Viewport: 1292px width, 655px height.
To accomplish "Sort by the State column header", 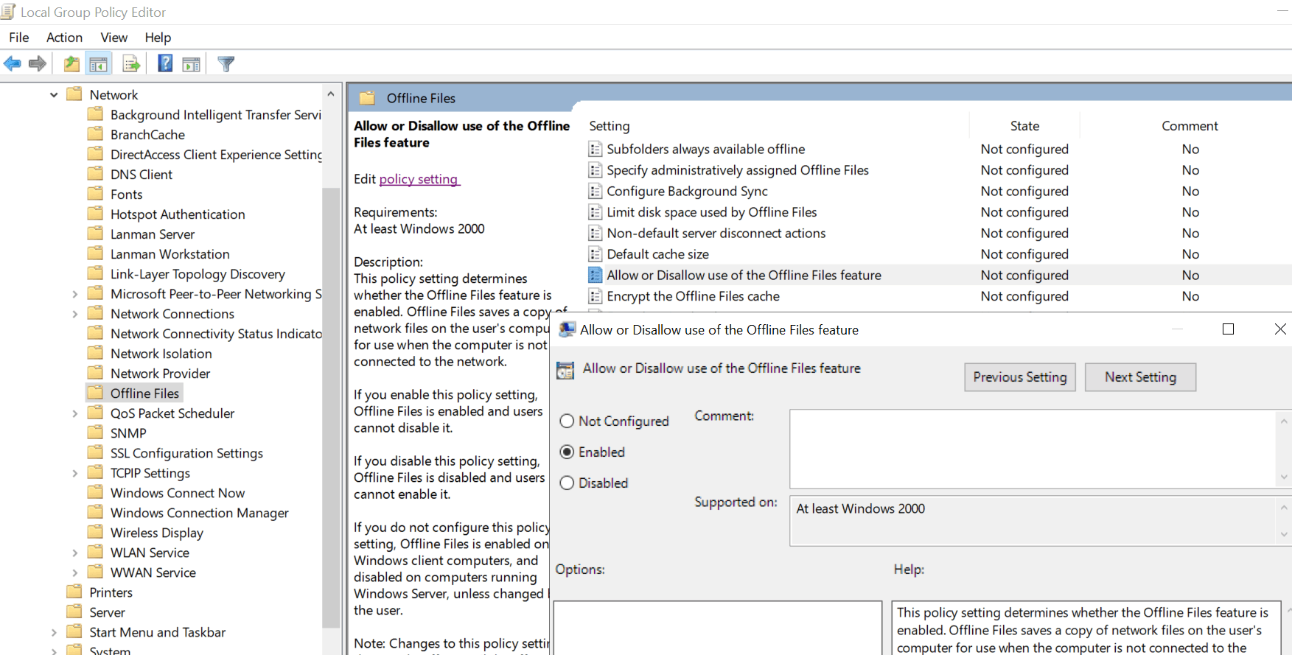I will coord(1024,126).
